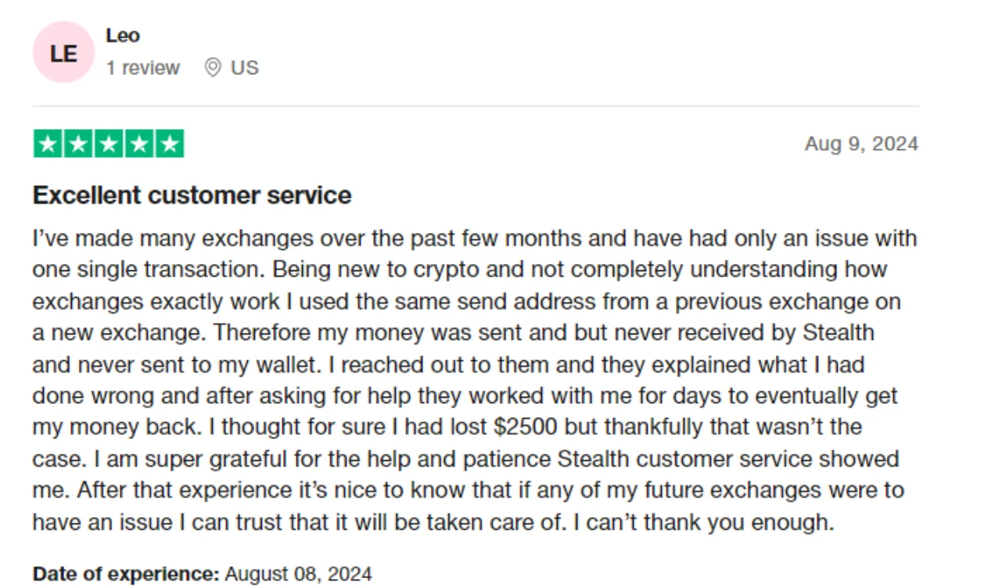The image size is (984, 586).
Task: Click the pink LE avatar circle
Action: pos(63,52)
